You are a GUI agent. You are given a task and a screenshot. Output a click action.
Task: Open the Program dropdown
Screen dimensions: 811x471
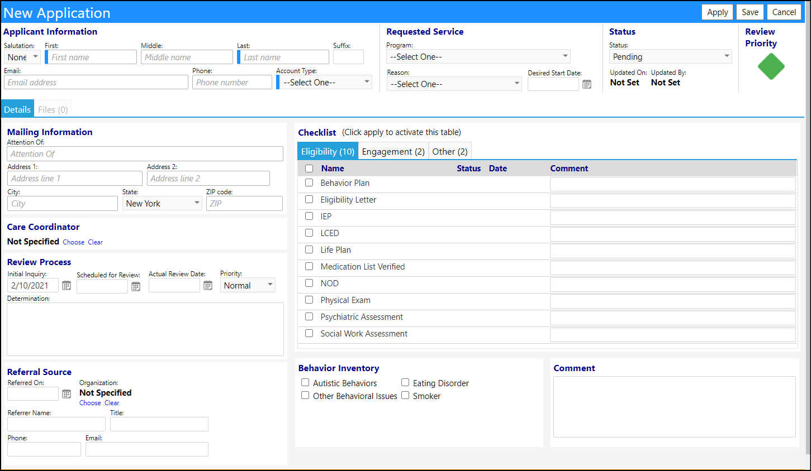(478, 56)
